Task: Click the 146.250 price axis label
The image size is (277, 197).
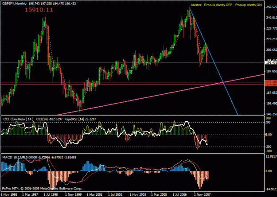Action: pyautogui.click(x=271, y=114)
